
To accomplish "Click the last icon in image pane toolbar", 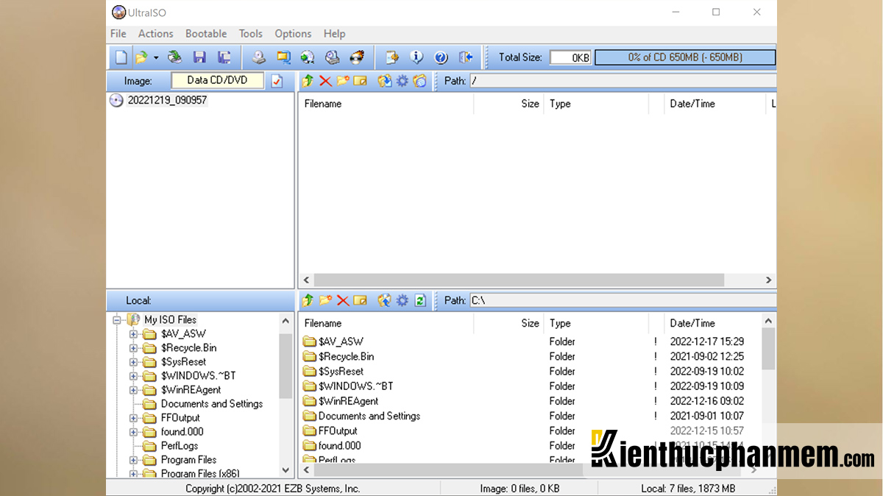I will (x=419, y=81).
